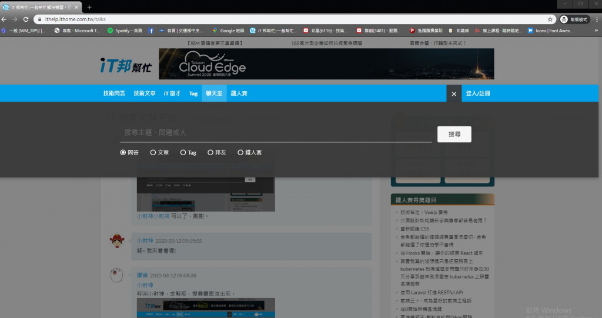Open 鑵頭's profile link in the chat
The width and height of the screenshot is (602, 318).
142,275
